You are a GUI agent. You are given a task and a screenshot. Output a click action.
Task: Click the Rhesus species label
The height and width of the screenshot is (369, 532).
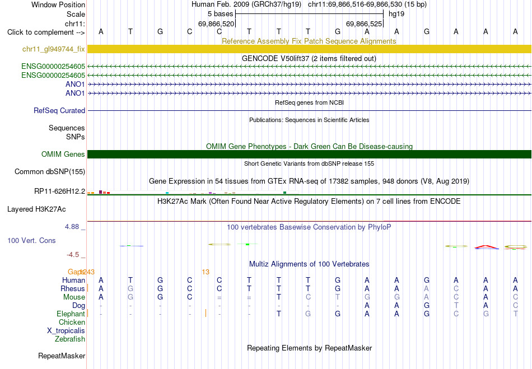tap(73, 288)
